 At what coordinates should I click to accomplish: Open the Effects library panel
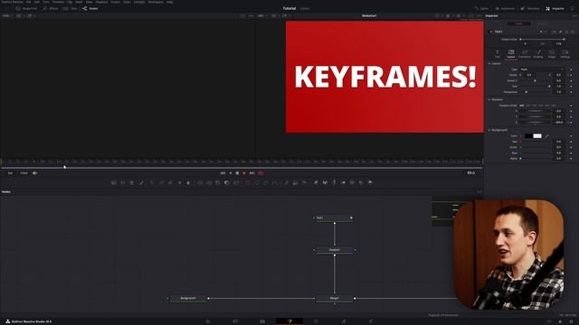[51, 8]
